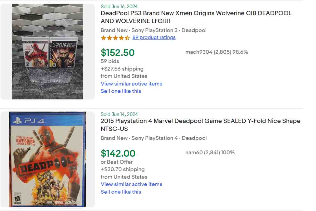Click 'Sell one like this' for the PS4 listing

point(121,192)
